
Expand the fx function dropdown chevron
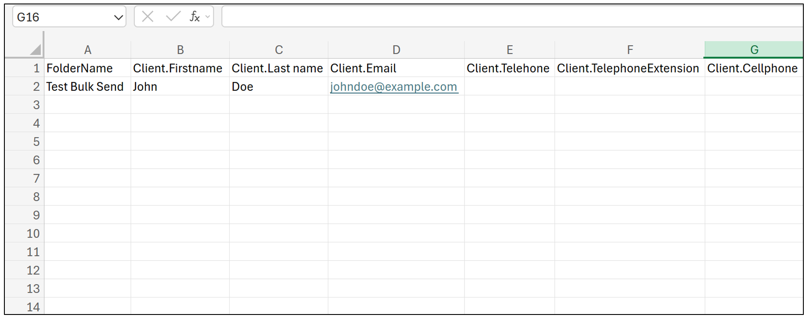208,17
